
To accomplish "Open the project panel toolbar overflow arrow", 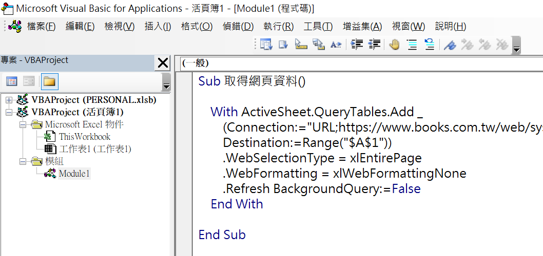I will (x=167, y=82).
